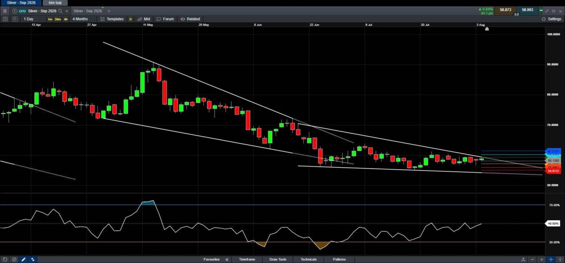Screen dimensions: 565x263
Task: Click the 22 Jun date label
Action: [315, 24]
